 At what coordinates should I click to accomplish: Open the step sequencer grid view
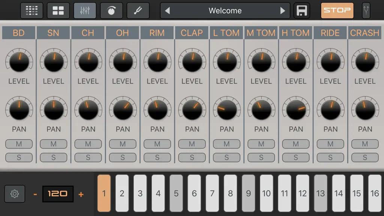point(32,10)
